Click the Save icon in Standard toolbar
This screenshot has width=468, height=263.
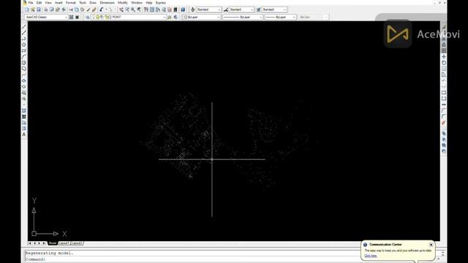point(39,9)
